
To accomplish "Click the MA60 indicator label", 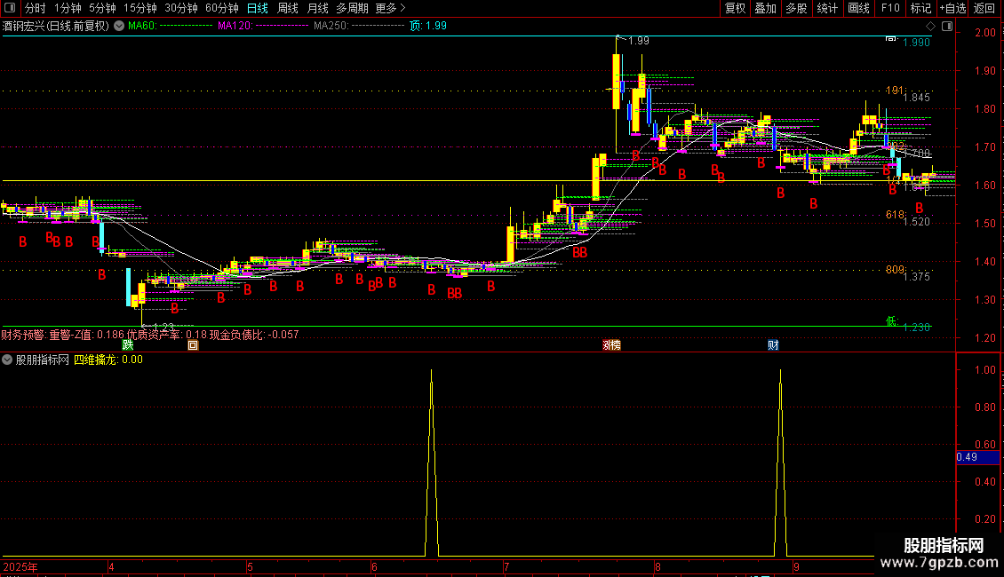I will (x=142, y=27).
